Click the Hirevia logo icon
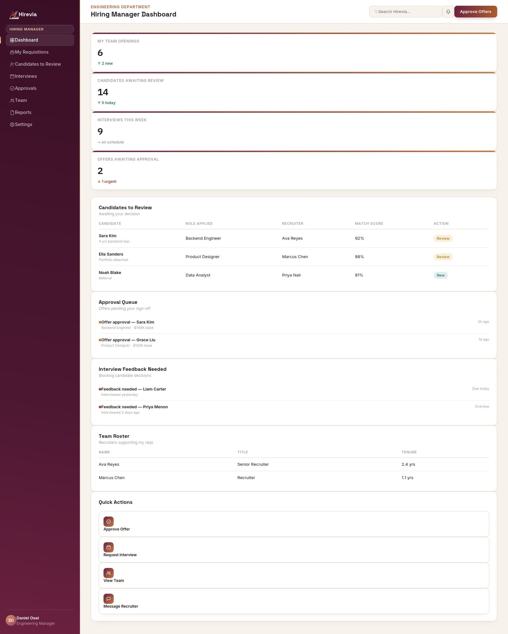 coord(14,15)
